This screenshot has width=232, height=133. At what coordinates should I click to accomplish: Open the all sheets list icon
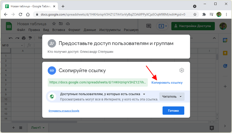click(x=21, y=128)
